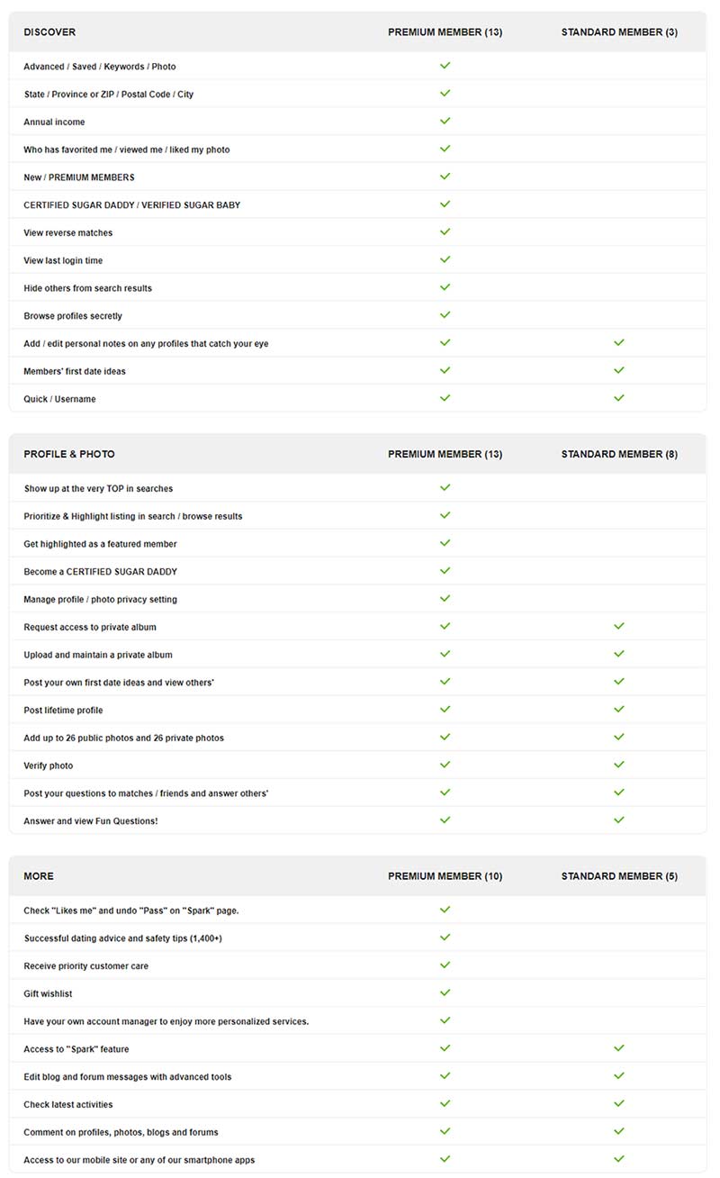Click STANDARD MEMBER (5) column heading
720x1178 pixels.
619,876
